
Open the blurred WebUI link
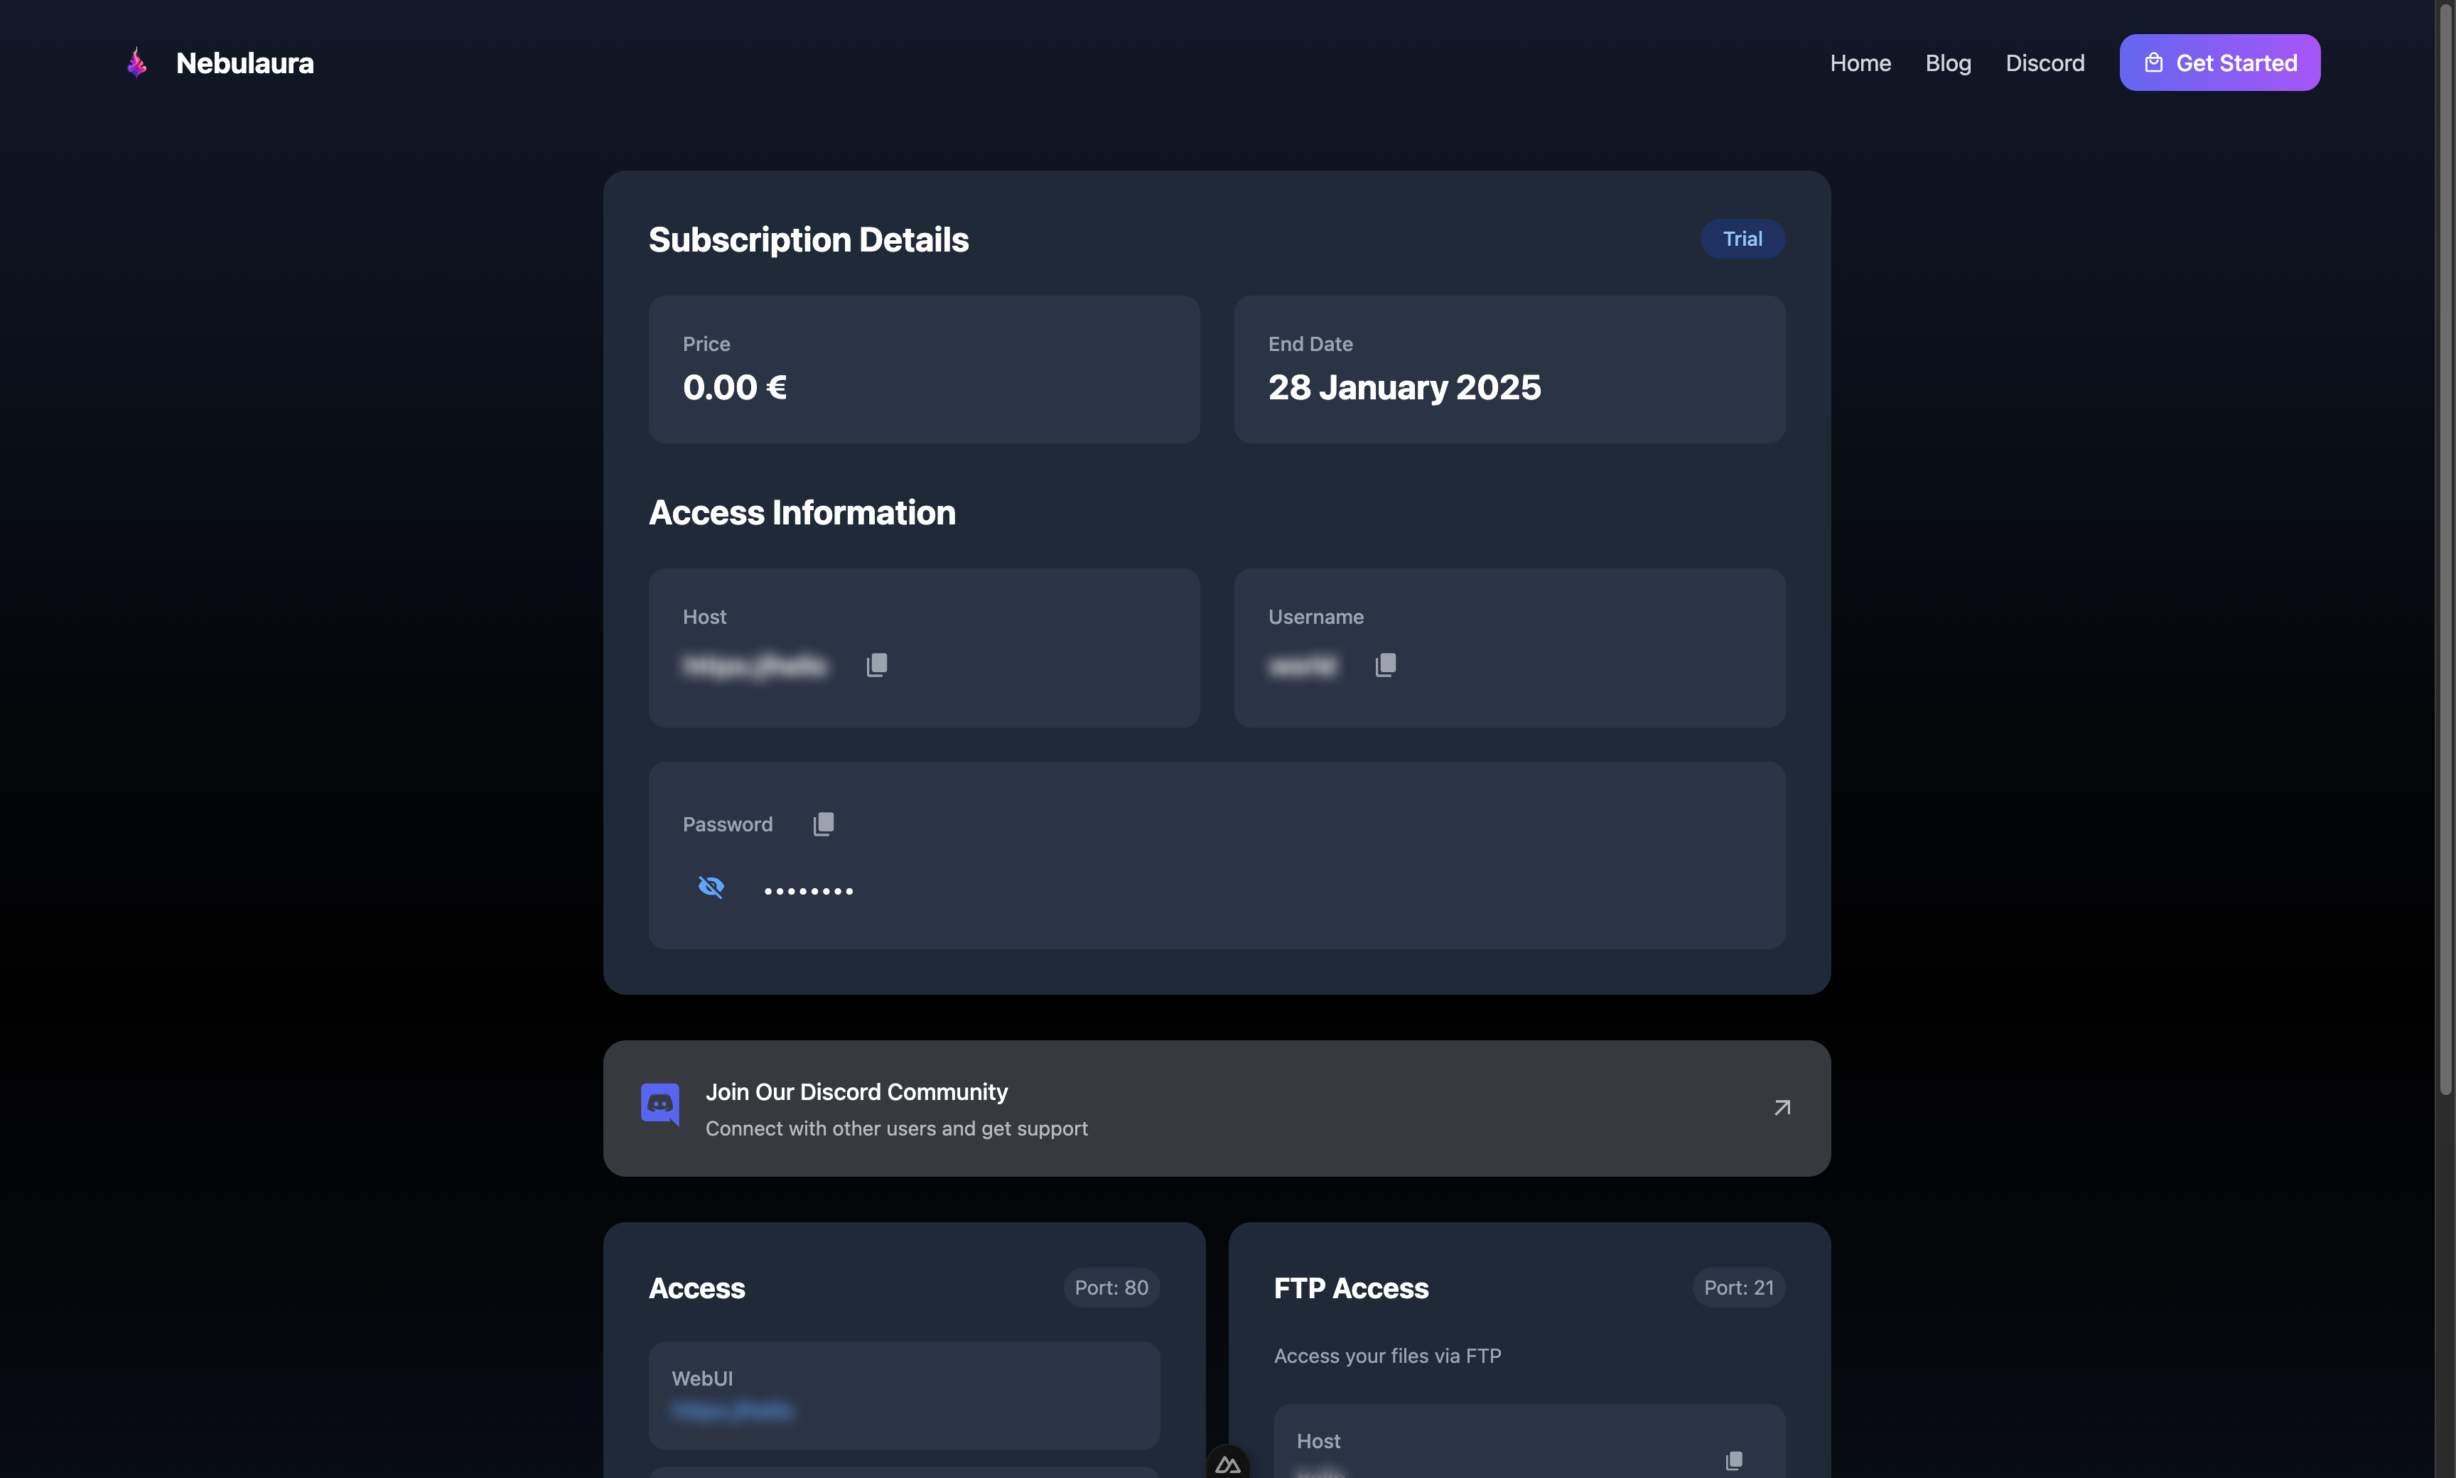[733, 1410]
